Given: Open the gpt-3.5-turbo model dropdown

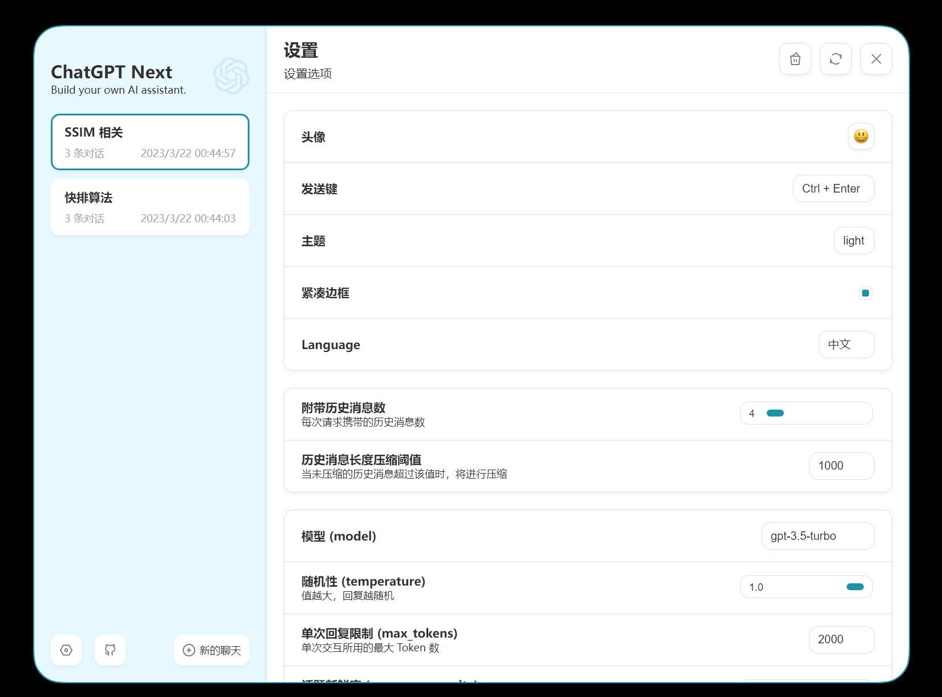Looking at the screenshot, I should tap(818, 536).
